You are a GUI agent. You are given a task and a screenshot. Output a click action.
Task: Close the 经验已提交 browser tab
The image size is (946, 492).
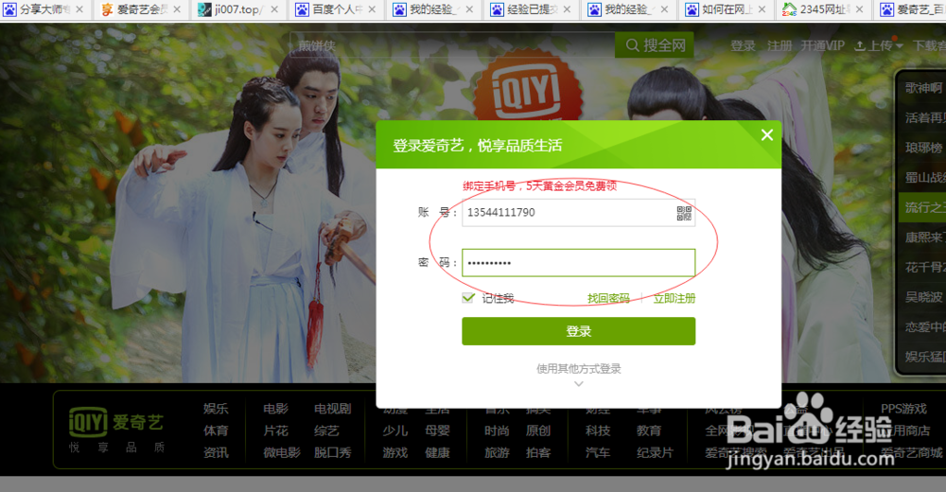point(567,9)
